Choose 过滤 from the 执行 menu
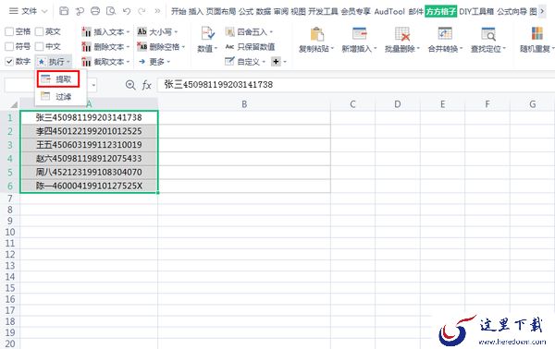 pos(57,96)
